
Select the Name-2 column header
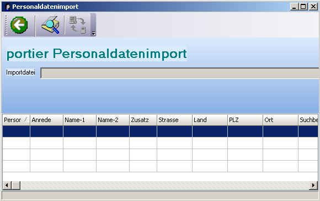pyautogui.click(x=113, y=120)
